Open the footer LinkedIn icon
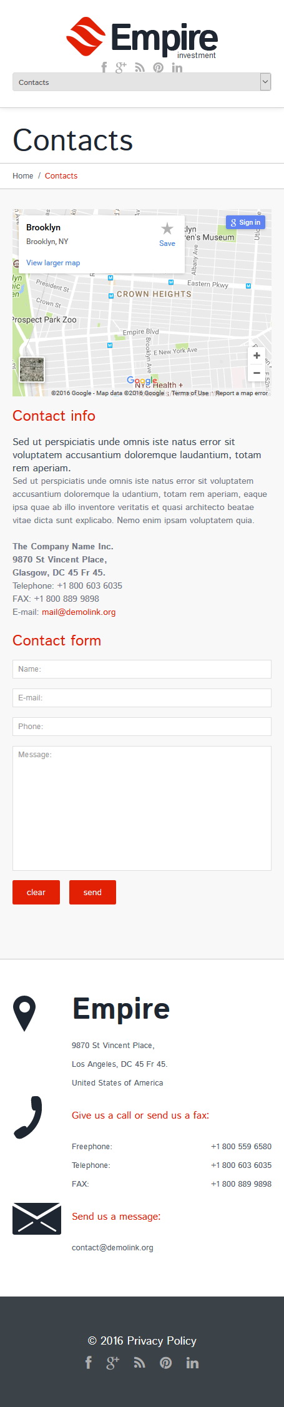 [x=192, y=1363]
